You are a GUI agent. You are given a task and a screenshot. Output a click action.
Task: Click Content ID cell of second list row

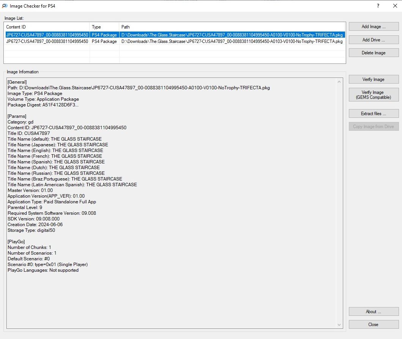click(x=47, y=41)
